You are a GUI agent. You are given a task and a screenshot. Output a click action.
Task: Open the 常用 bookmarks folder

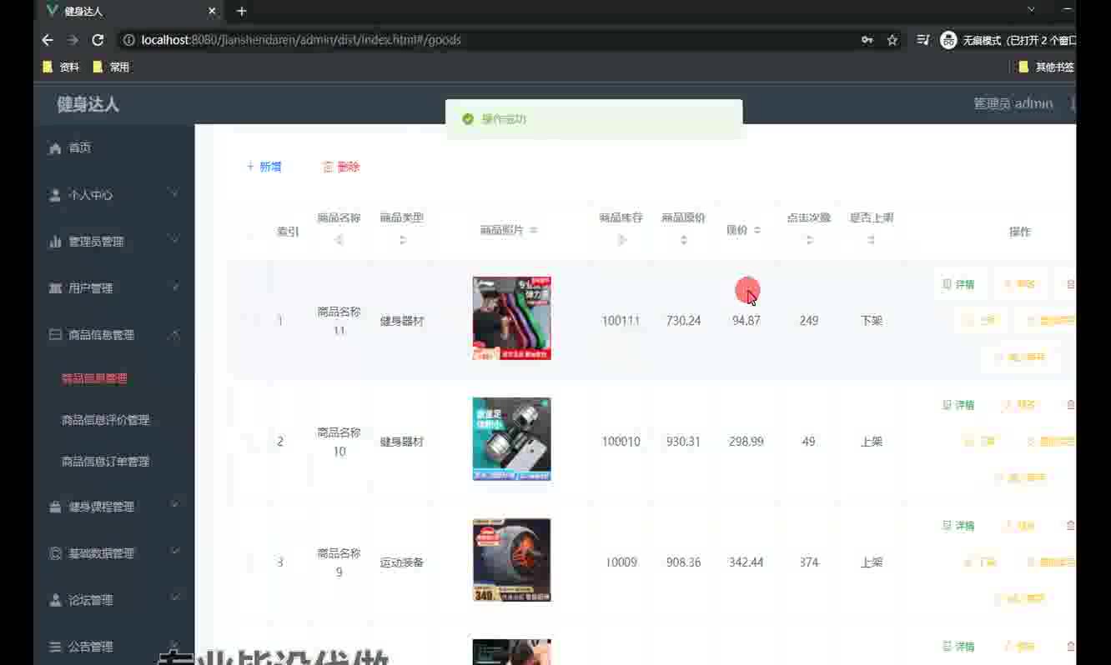111,67
